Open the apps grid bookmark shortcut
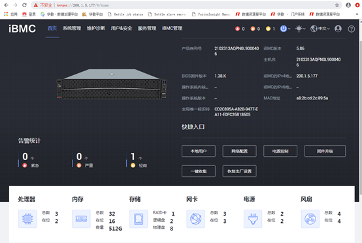The image size is (362, 243). click(6, 14)
